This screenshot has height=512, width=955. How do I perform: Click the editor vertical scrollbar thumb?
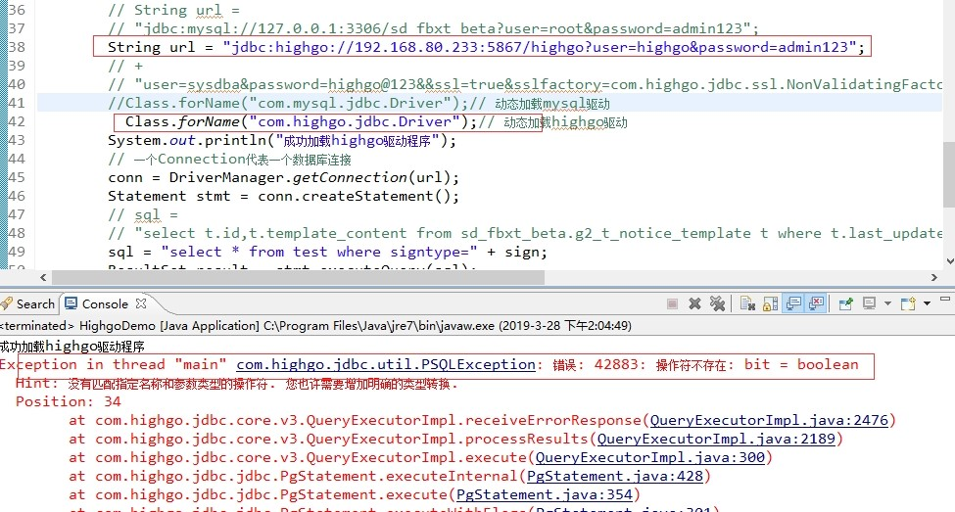(948, 173)
